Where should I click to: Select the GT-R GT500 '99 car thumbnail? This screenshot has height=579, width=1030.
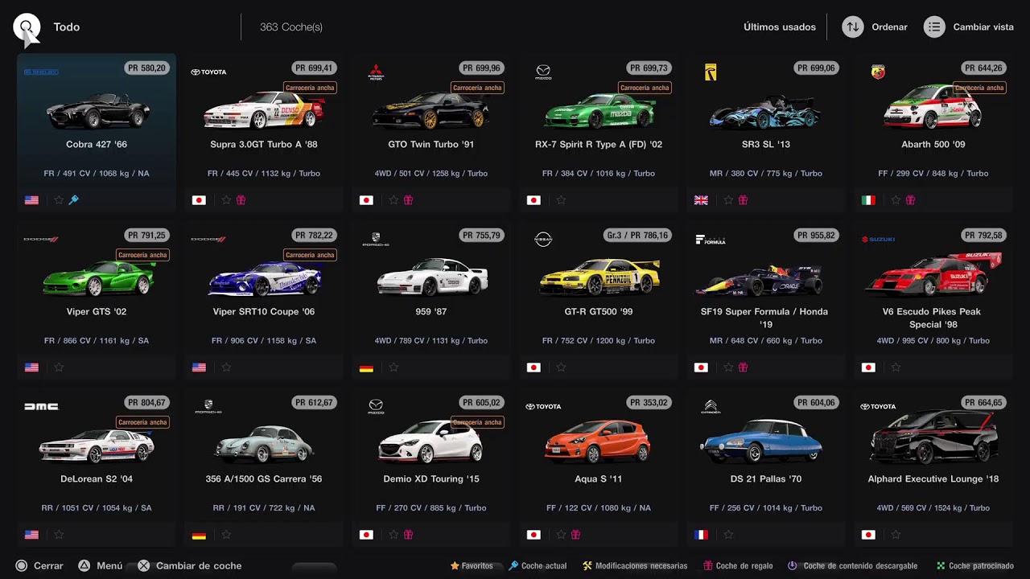click(x=599, y=277)
